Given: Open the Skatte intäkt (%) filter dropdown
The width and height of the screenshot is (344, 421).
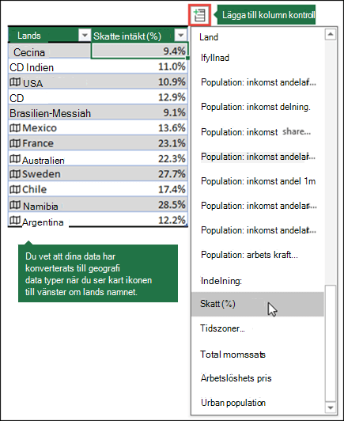Looking at the screenshot, I should coord(180,35).
